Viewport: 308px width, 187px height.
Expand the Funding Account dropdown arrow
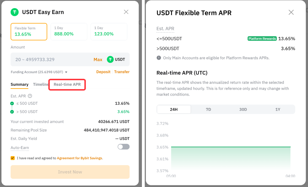click(x=66, y=72)
